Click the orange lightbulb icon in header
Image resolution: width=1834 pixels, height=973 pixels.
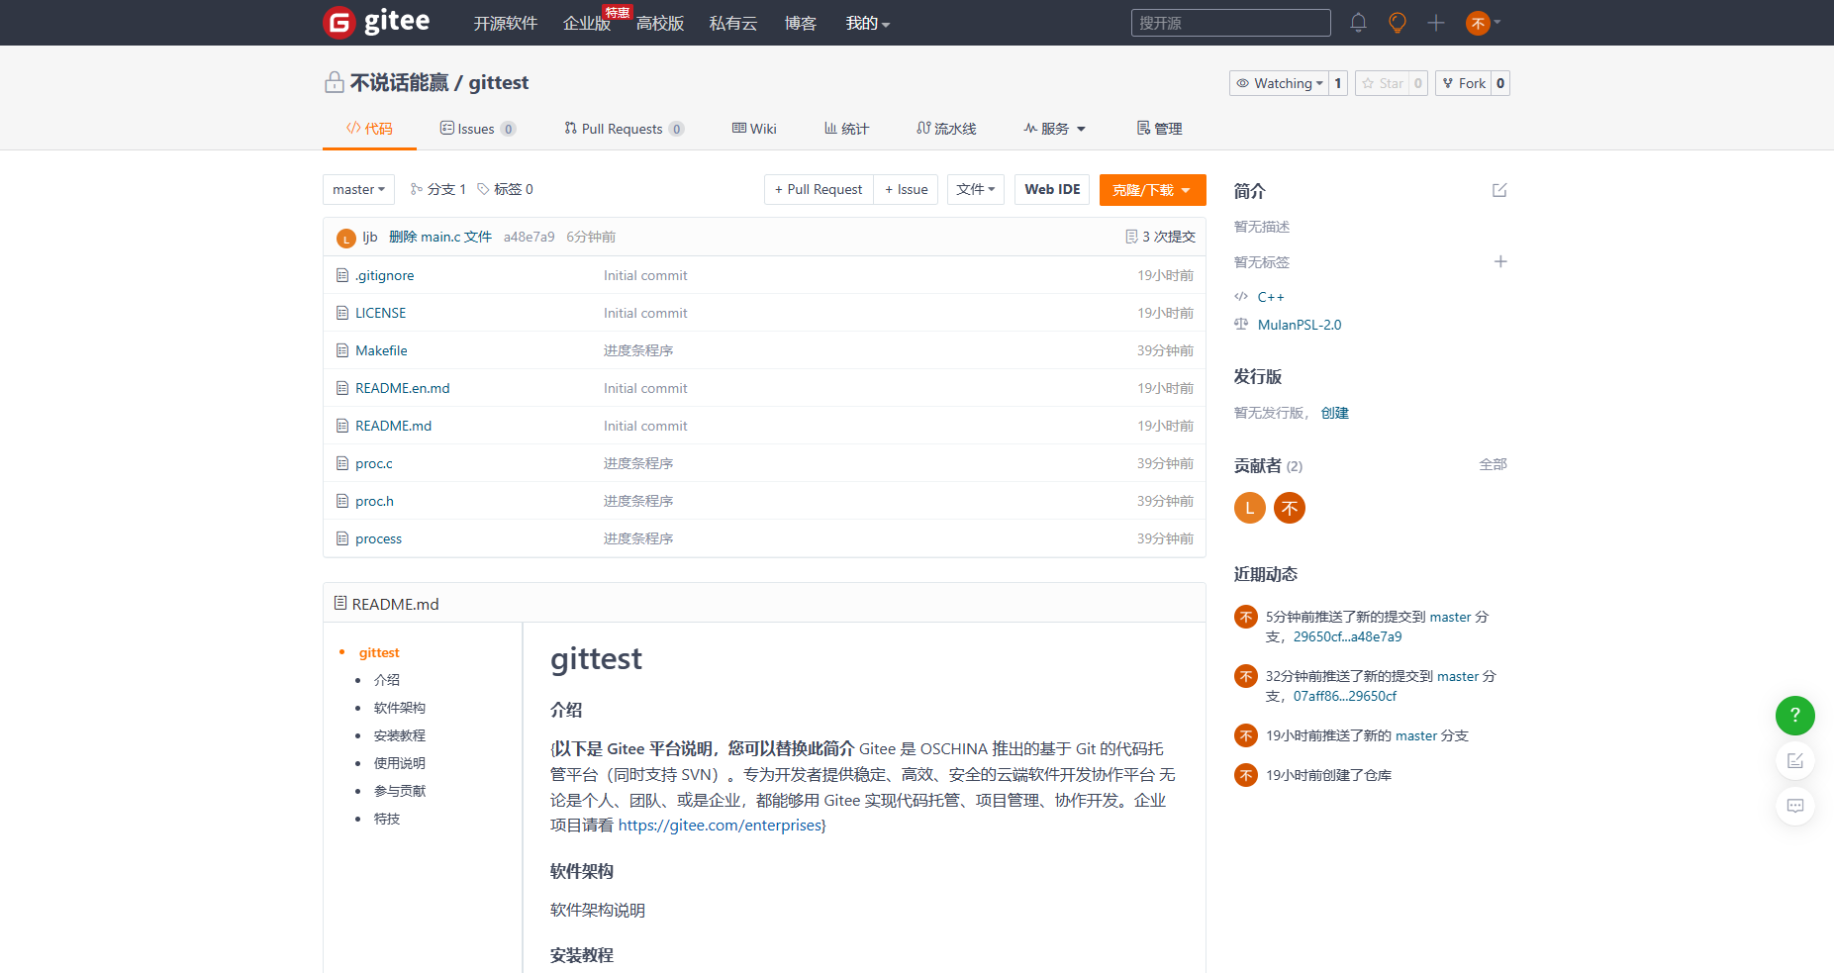click(x=1397, y=23)
